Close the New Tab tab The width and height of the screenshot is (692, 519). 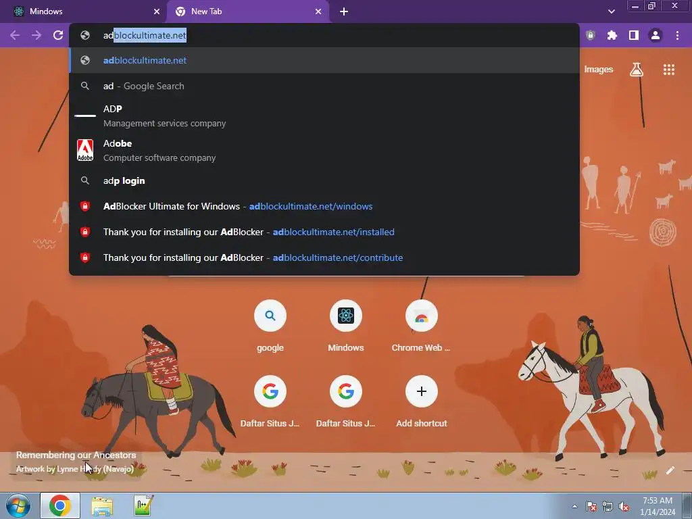(318, 11)
